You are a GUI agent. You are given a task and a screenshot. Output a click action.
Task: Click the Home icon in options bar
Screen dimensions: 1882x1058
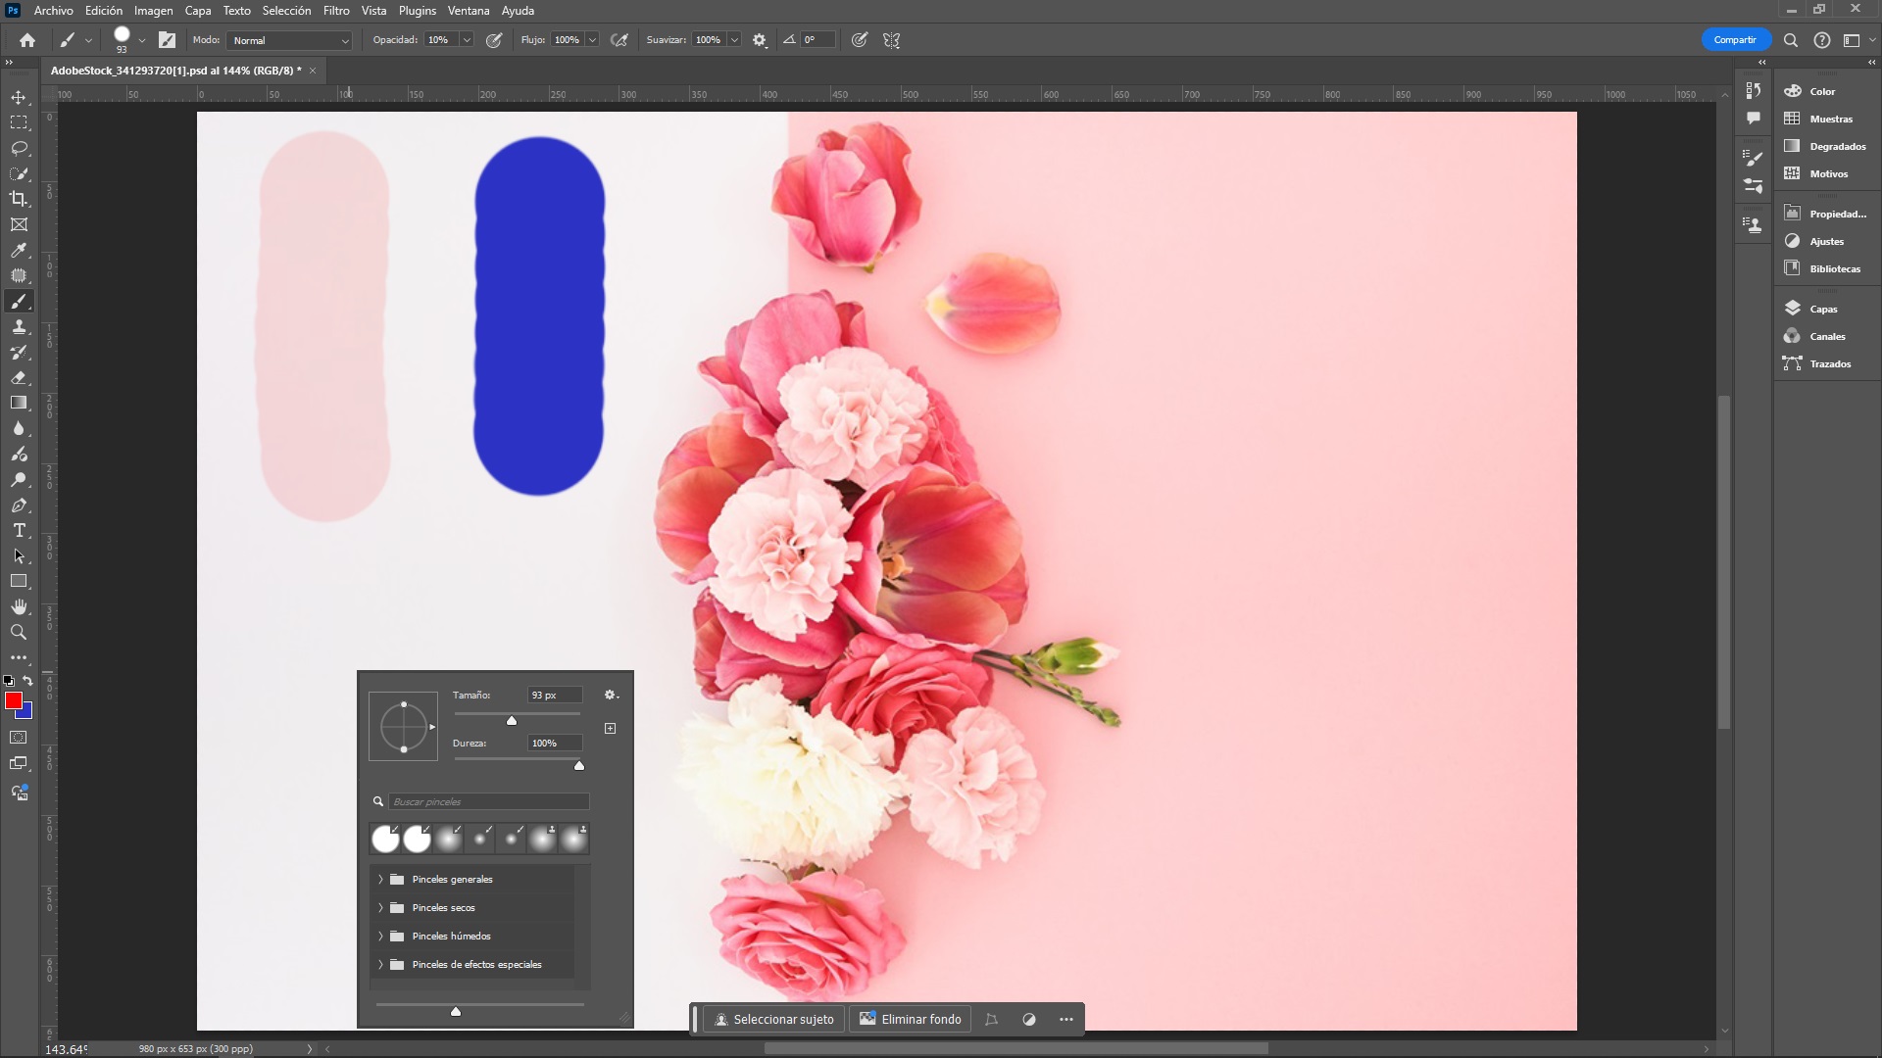click(27, 40)
